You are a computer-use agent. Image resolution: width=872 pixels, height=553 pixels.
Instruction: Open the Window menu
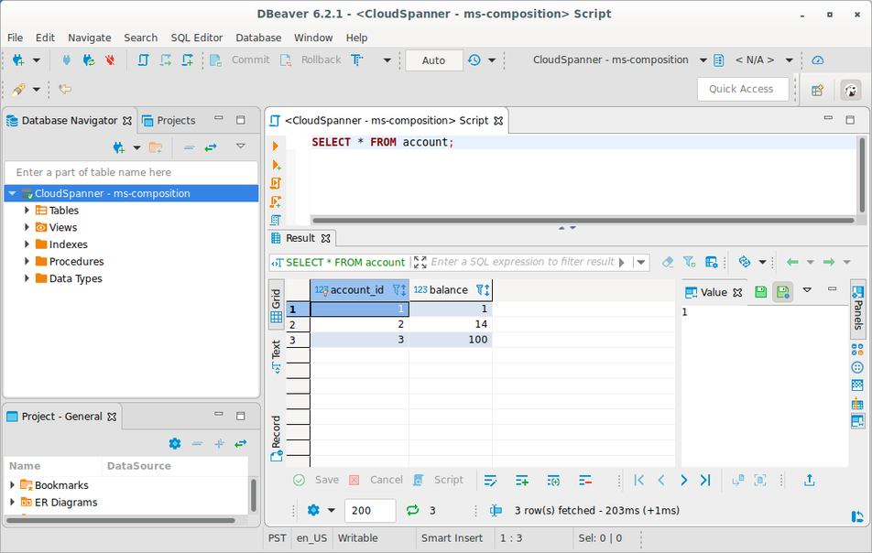tap(313, 38)
